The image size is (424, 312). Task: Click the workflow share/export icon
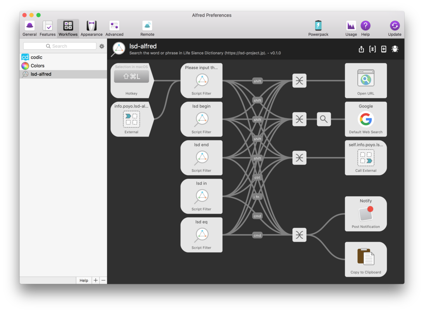[x=361, y=49]
